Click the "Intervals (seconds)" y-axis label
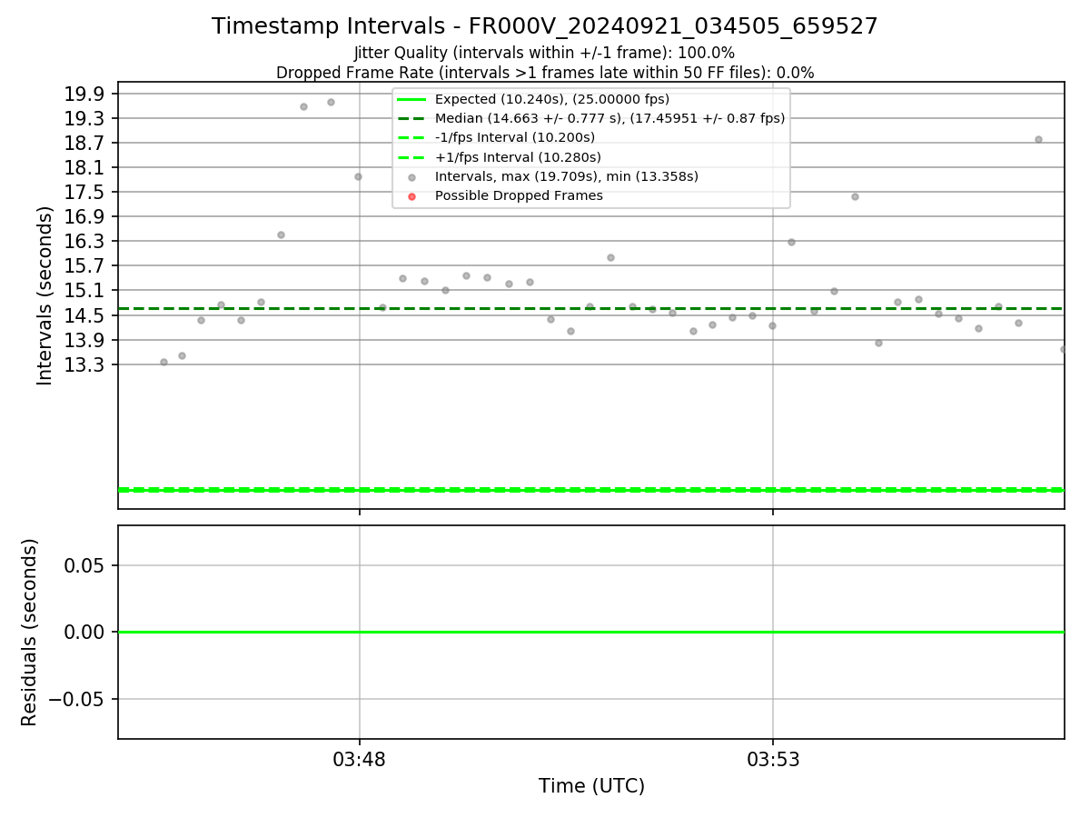This screenshot has width=1090, height=818. pyautogui.click(x=45, y=295)
